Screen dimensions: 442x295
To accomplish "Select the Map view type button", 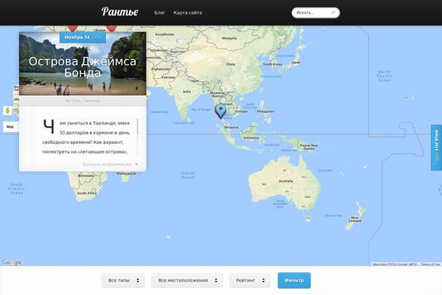I will [10, 127].
